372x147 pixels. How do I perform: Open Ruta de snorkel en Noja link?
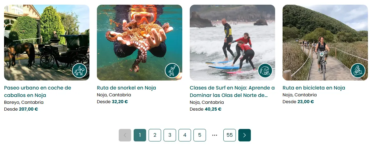coord(126,88)
